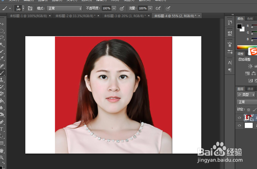The width and height of the screenshot is (257, 169).
Task: Open the Properties panel icon
Action: pyautogui.click(x=230, y=33)
